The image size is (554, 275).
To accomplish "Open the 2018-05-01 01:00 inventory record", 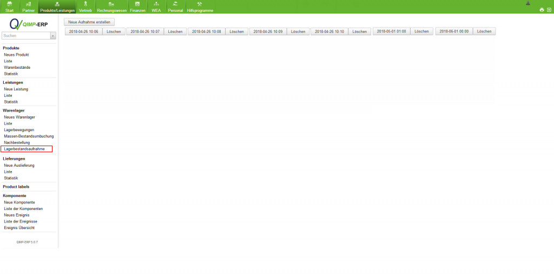I will click(x=392, y=31).
